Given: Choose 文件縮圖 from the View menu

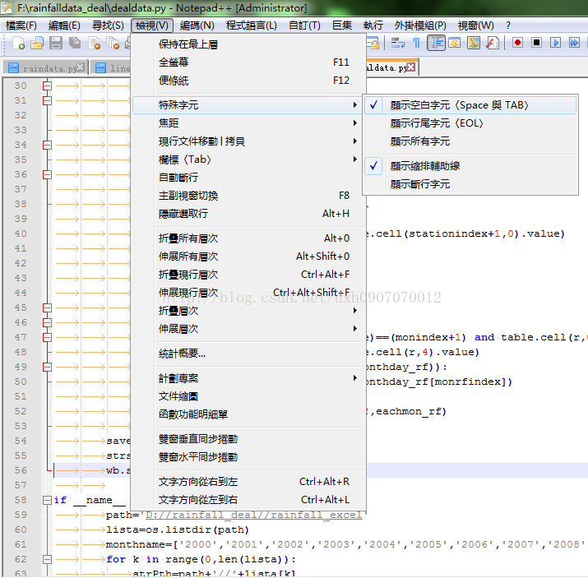Looking at the screenshot, I should coord(248,396).
